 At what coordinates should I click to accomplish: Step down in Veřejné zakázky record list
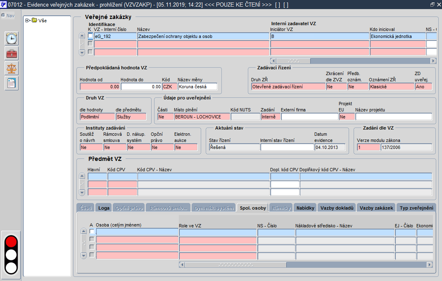(82, 53)
